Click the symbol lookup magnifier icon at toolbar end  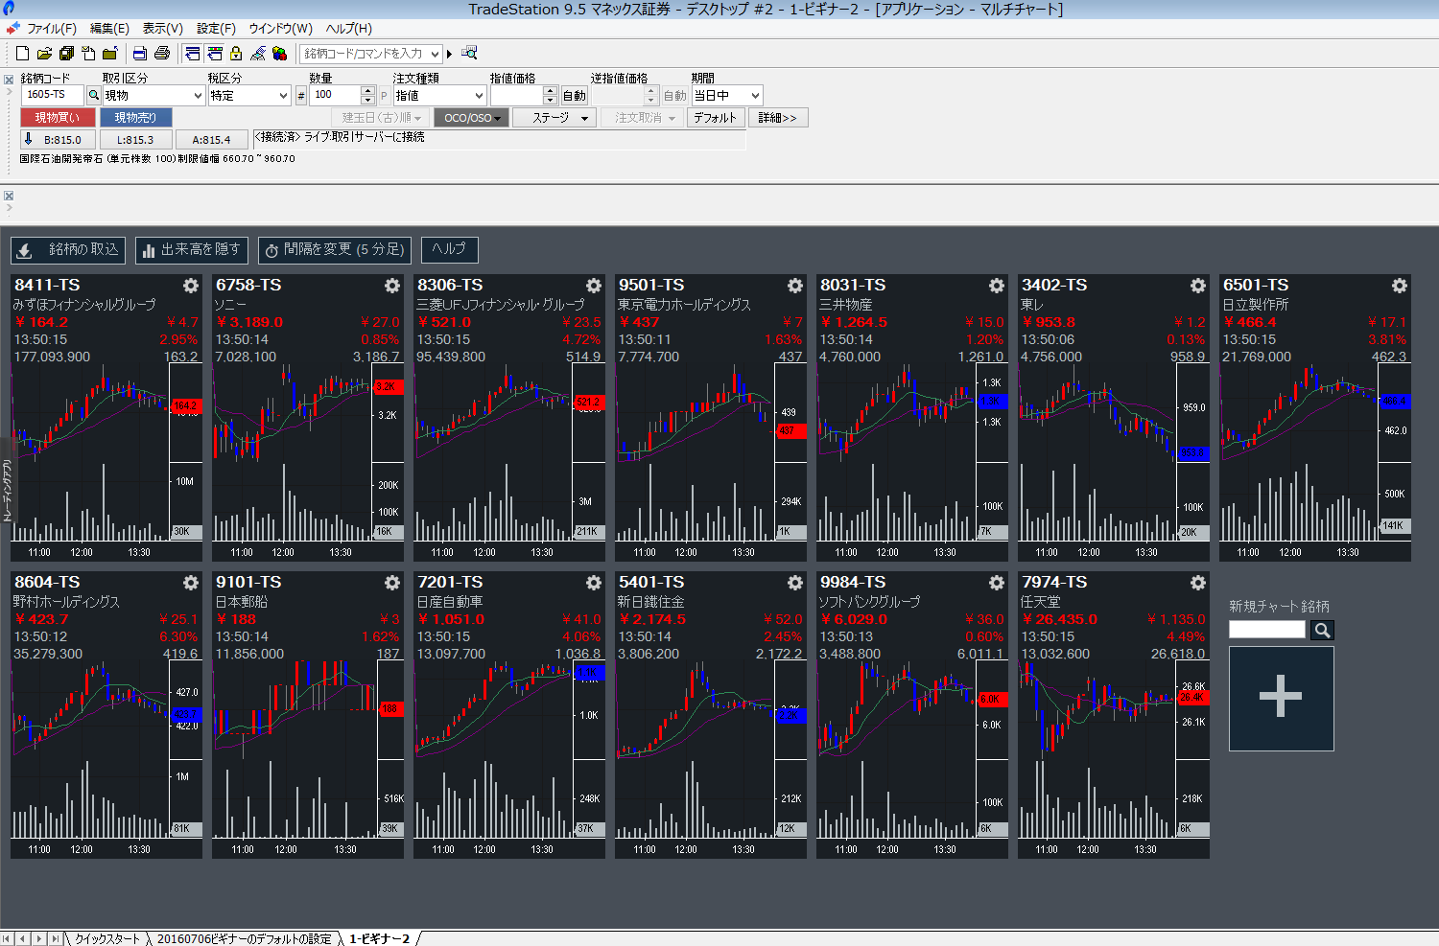469,54
